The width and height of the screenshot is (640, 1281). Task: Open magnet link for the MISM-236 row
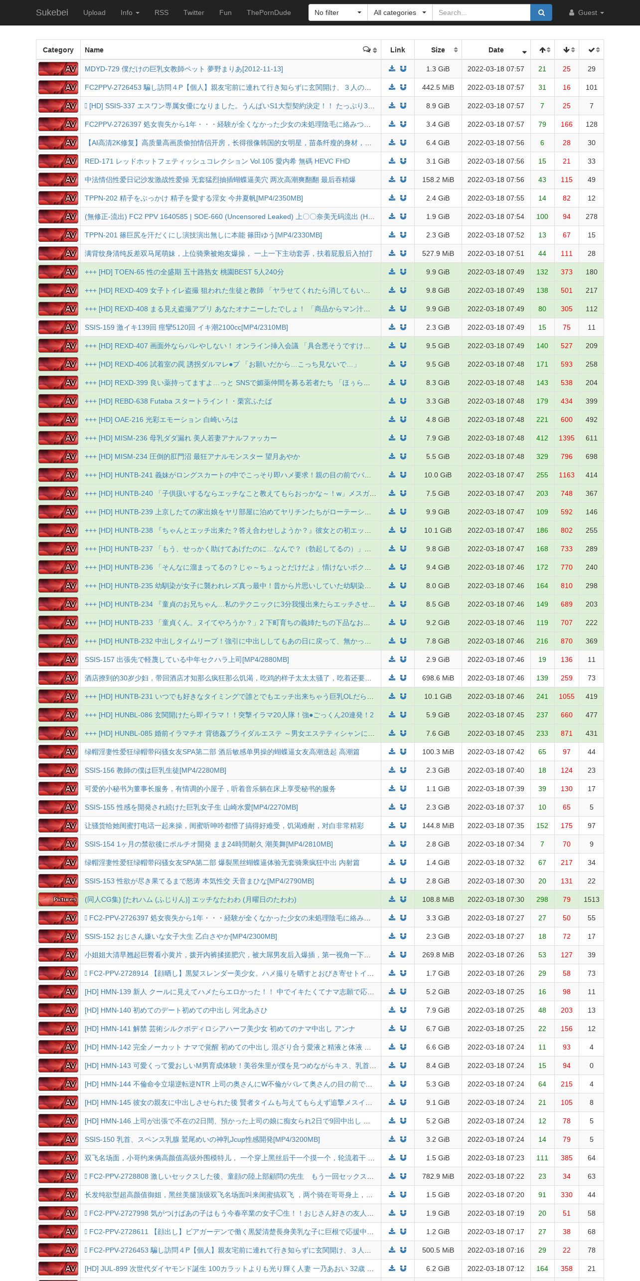(x=403, y=438)
